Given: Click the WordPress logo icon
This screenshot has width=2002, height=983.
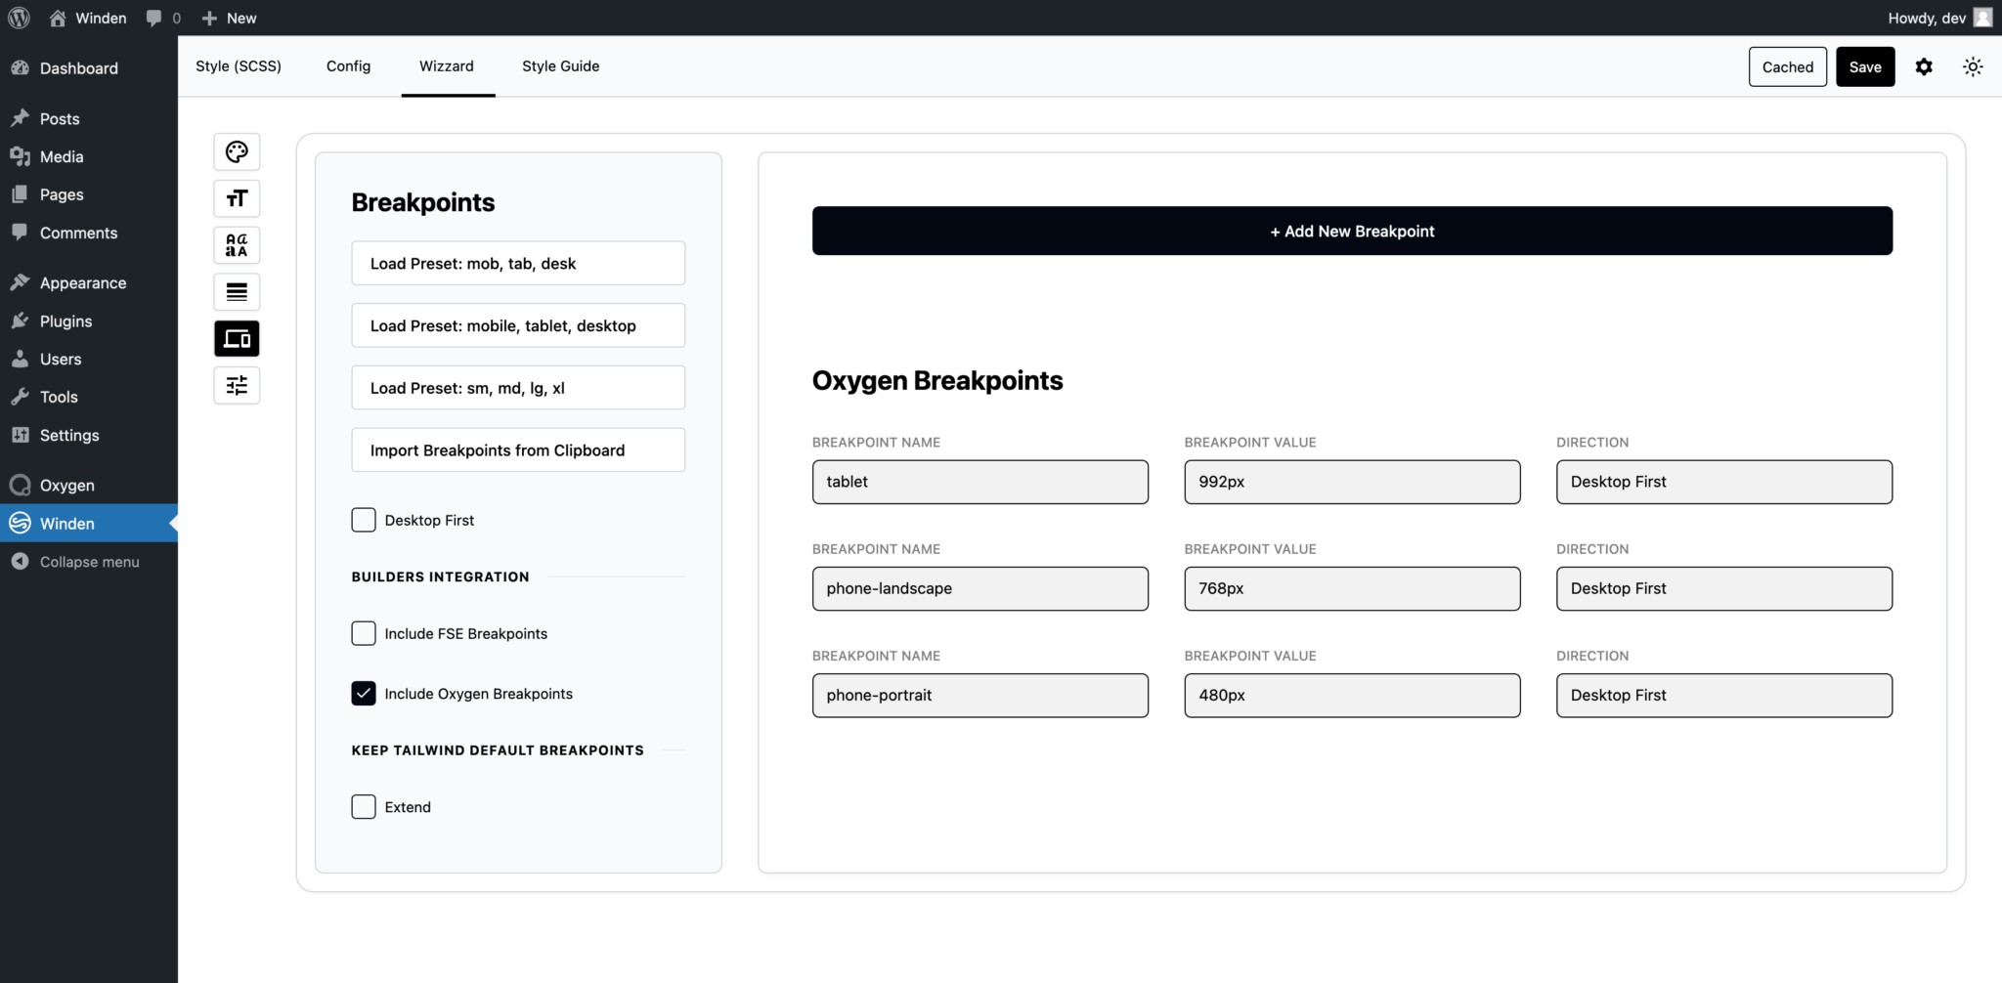Looking at the screenshot, I should (19, 18).
